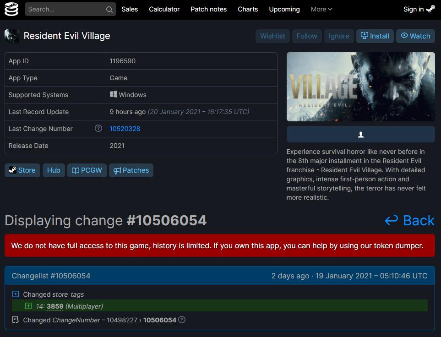This screenshot has height=337, width=441.
Task: Click the Install button
Action: click(375, 36)
